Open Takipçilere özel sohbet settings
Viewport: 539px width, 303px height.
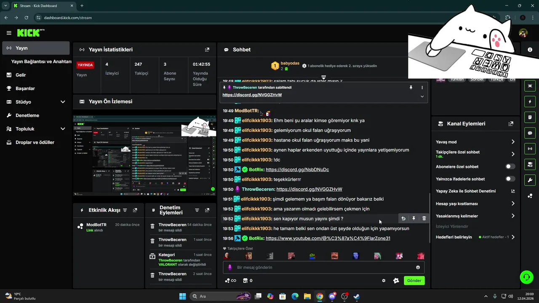pos(475,154)
